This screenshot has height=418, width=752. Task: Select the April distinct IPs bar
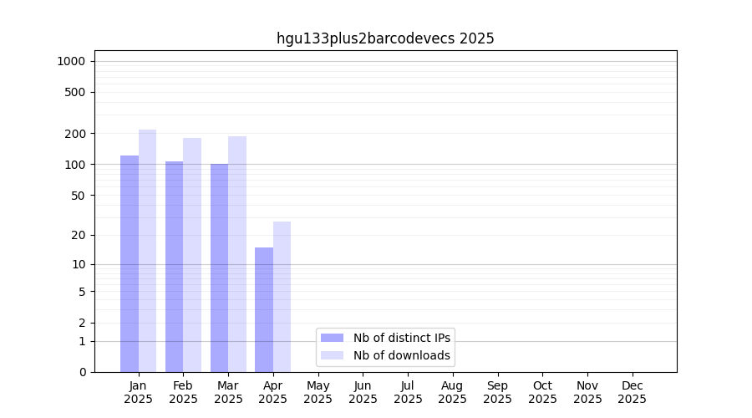(264, 309)
